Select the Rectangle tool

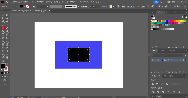(3, 28)
